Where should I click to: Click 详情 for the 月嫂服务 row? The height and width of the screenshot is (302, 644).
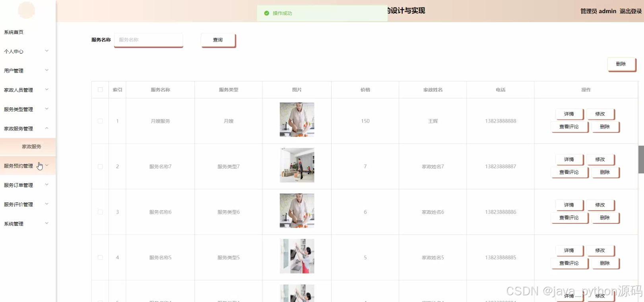coord(569,114)
